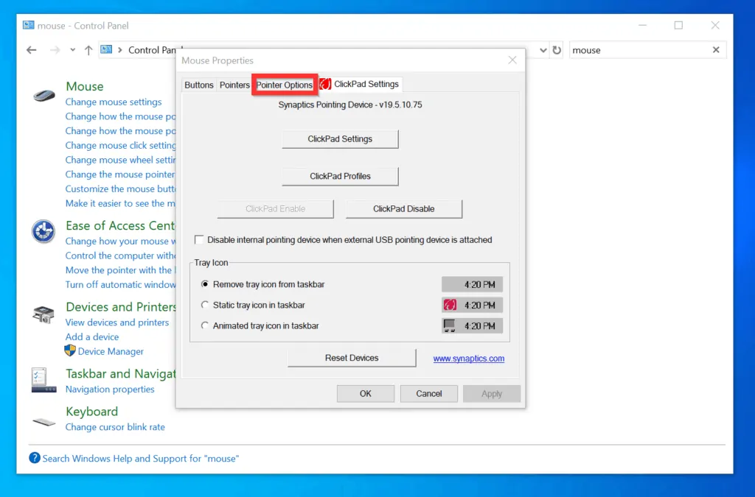Click the Mouse category icon

coord(44,96)
